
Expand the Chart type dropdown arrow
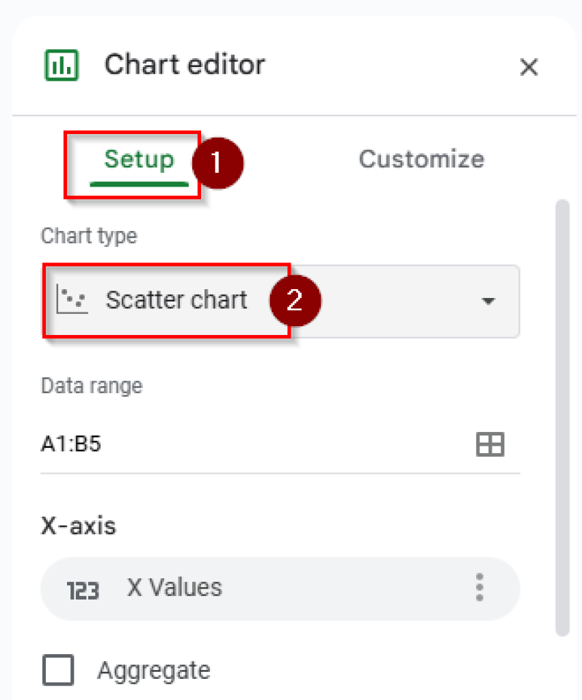[488, 301]
